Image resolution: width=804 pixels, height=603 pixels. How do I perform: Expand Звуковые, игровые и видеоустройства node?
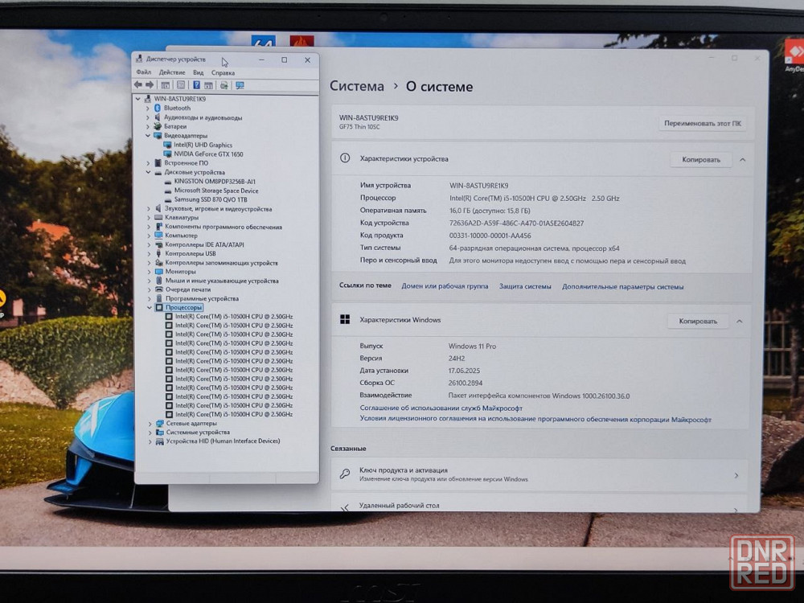point(149,209)
